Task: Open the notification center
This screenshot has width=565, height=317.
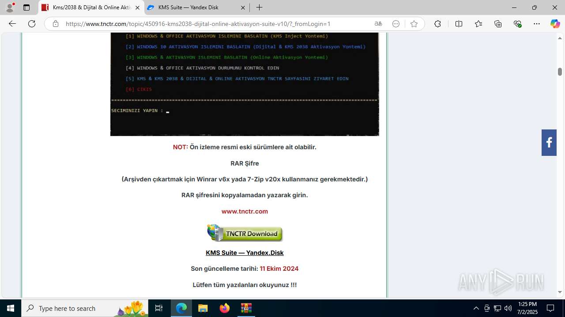Action: click(550, 308)
